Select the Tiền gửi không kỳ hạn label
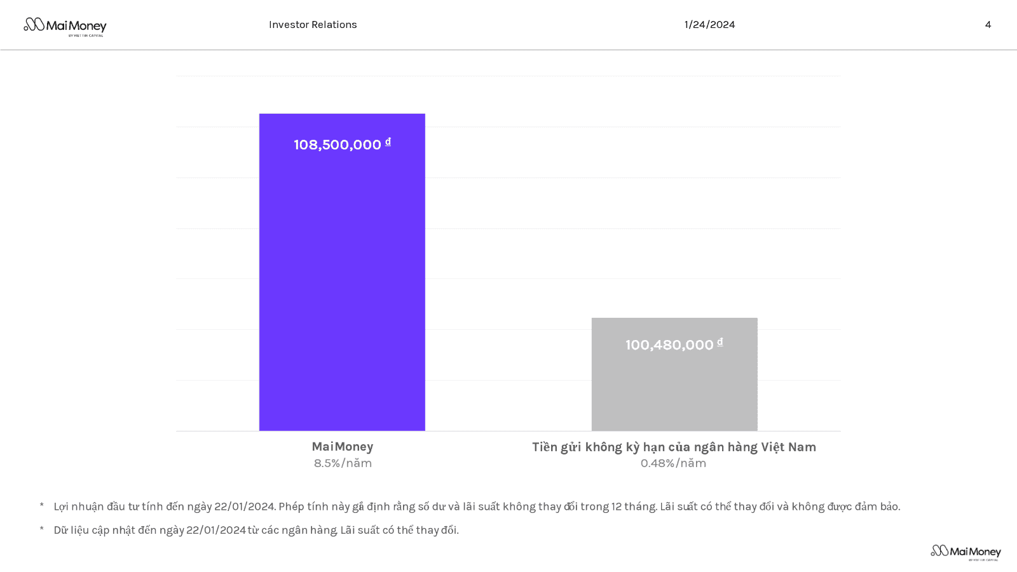The height and width of the screenshot is (572, 1017). coord(674,447)
